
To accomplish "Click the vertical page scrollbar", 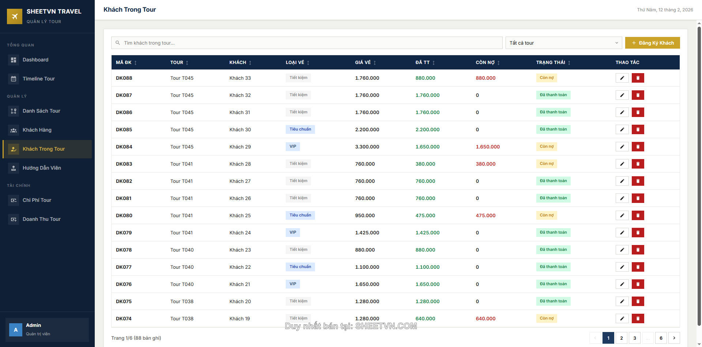I will pos(699,176).
